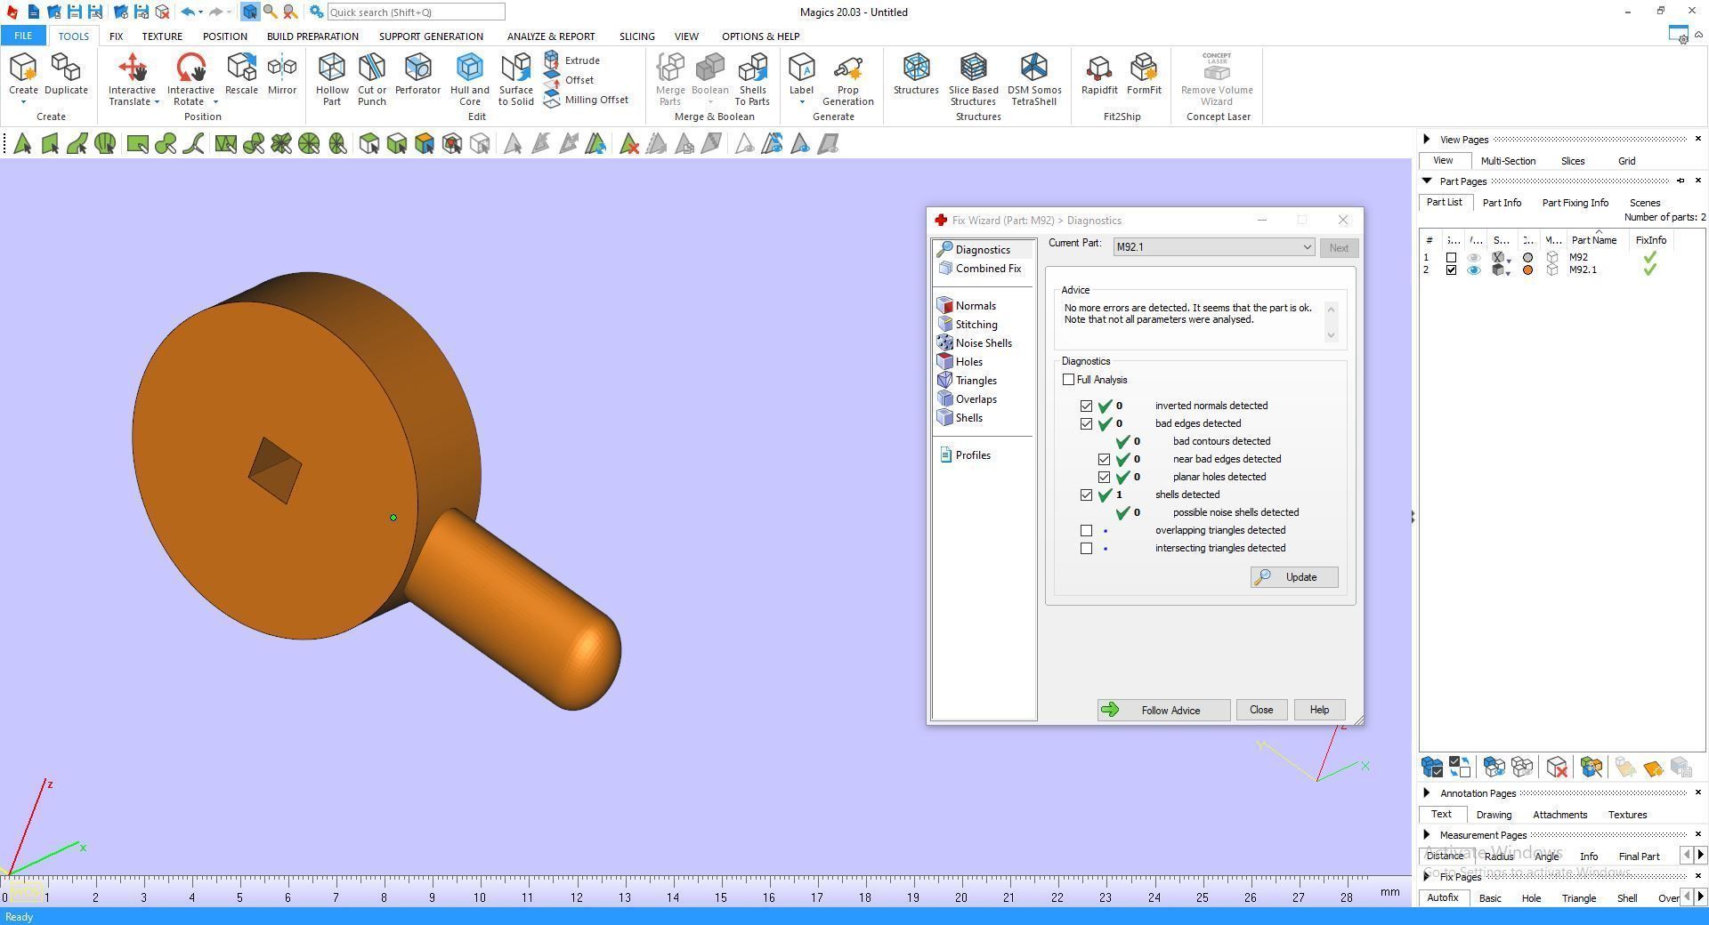Select the Interactive Translate tool
The image size is (1709, 925).
(x=132, y=78)
